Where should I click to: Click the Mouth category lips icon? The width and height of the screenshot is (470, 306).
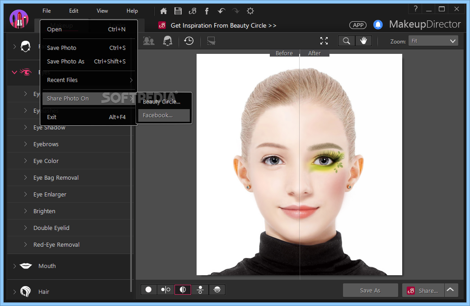tap(26, 266)
